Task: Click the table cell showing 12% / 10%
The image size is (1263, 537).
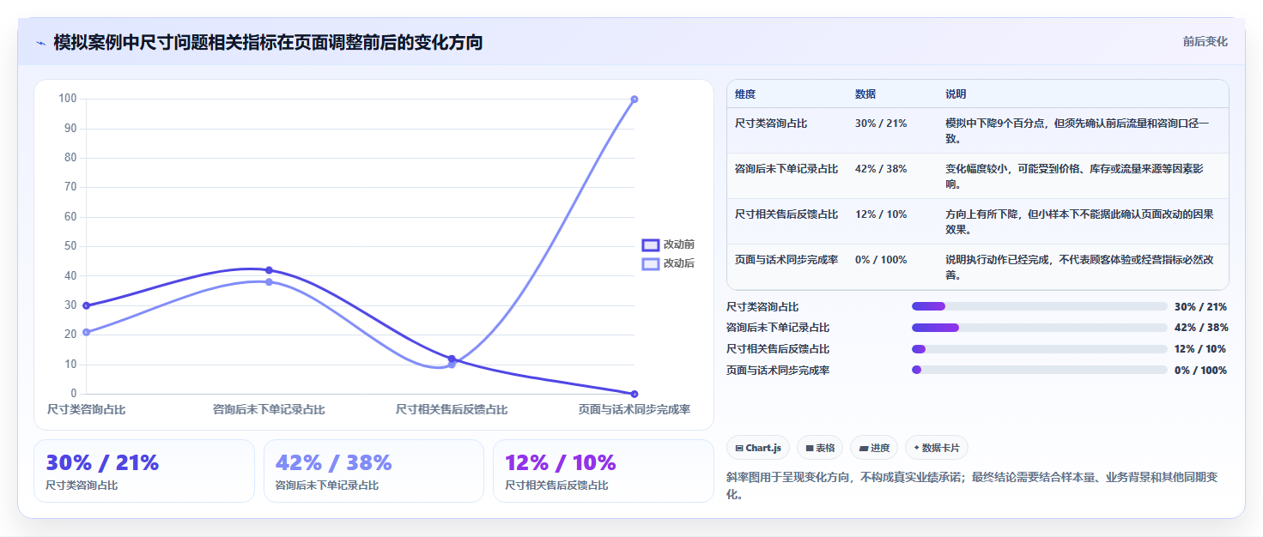Action: click(x=881, y=214)
